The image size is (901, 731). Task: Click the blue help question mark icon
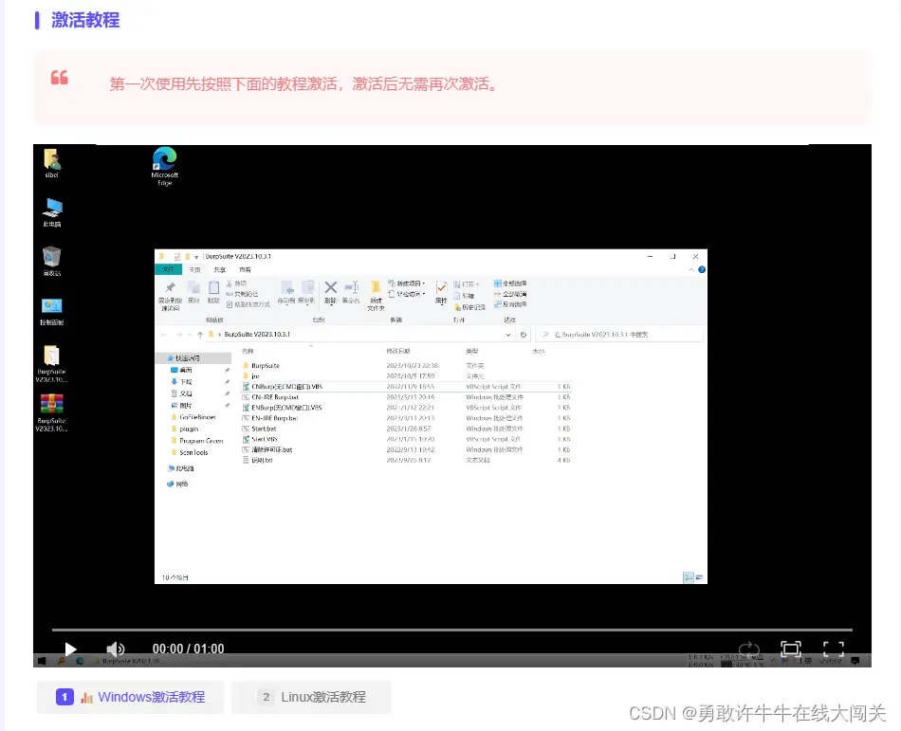[x=702, y=269]
